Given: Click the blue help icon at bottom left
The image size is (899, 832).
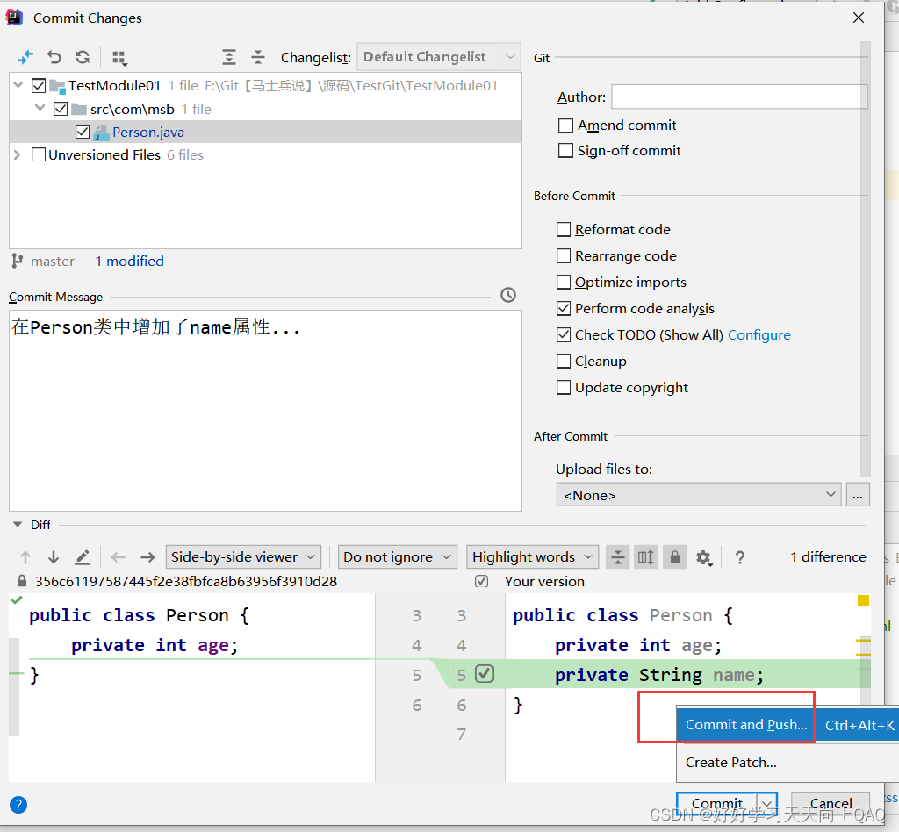Looking at the screenshot, I should coord(18,805).
